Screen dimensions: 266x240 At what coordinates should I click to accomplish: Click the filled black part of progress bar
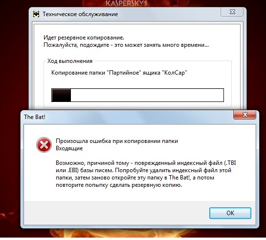click(61, 95)
